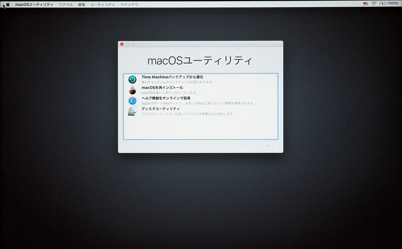
Task: Click description 復元するシステムのバックアップが必要になります
Action: pyautogui.click(x=177, y=82)
